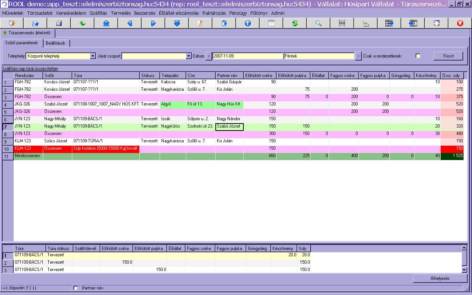
Task: Click the red X toolbar icon
Action: click(x=460, y=23)
